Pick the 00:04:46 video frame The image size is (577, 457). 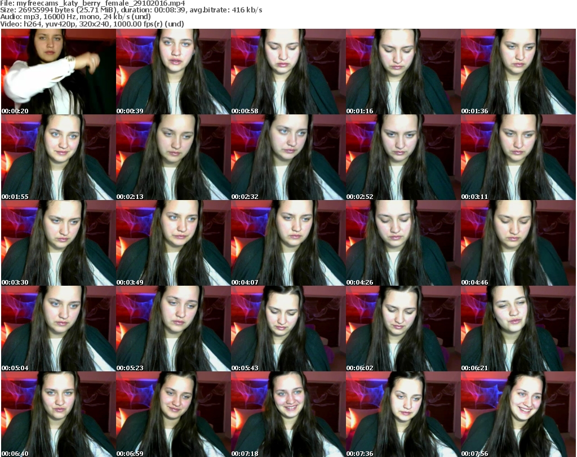[518, 243]
